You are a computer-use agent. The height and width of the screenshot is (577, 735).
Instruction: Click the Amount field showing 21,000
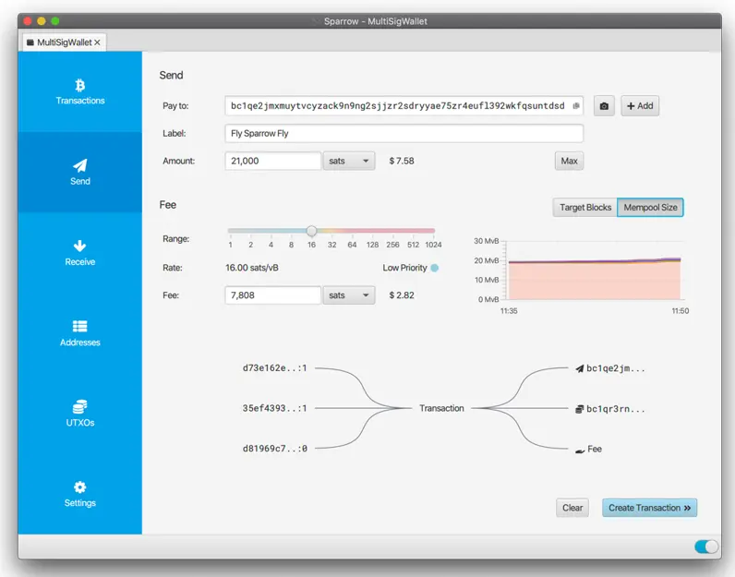point(272,161)
